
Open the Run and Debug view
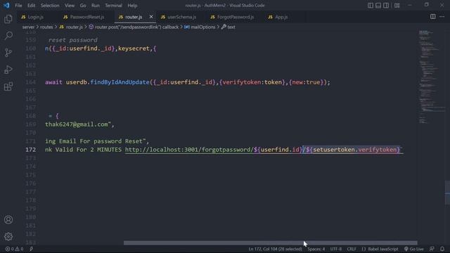pos(8,70)
